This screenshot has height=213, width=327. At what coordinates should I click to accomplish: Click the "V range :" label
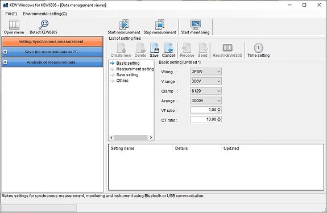[169, 82]
